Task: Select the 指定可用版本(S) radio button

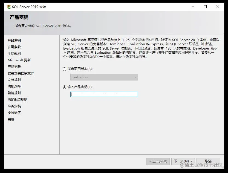Action: click(x=64, y=69)
